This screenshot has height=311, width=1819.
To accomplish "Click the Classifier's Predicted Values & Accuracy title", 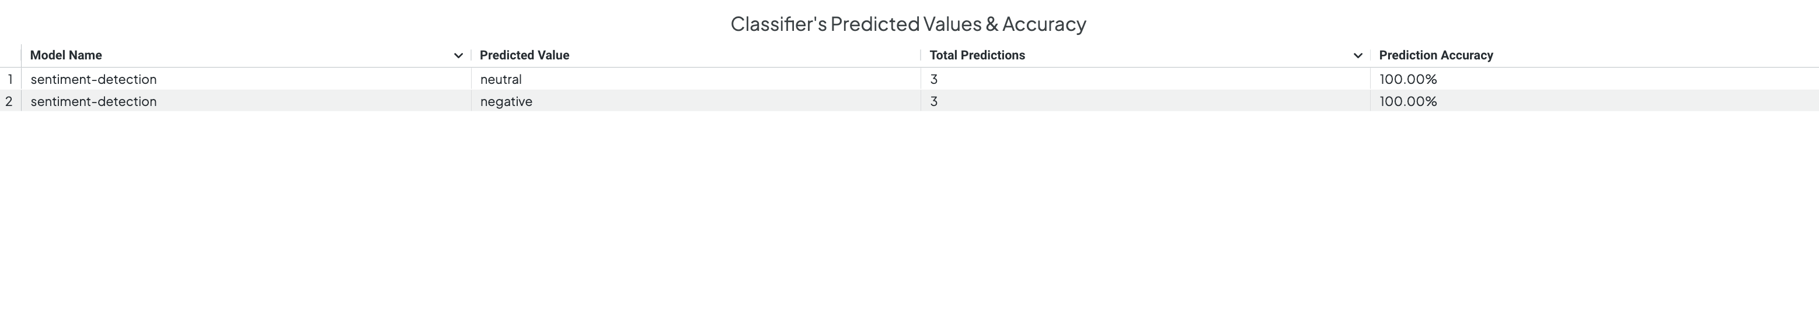I will 908,24.
